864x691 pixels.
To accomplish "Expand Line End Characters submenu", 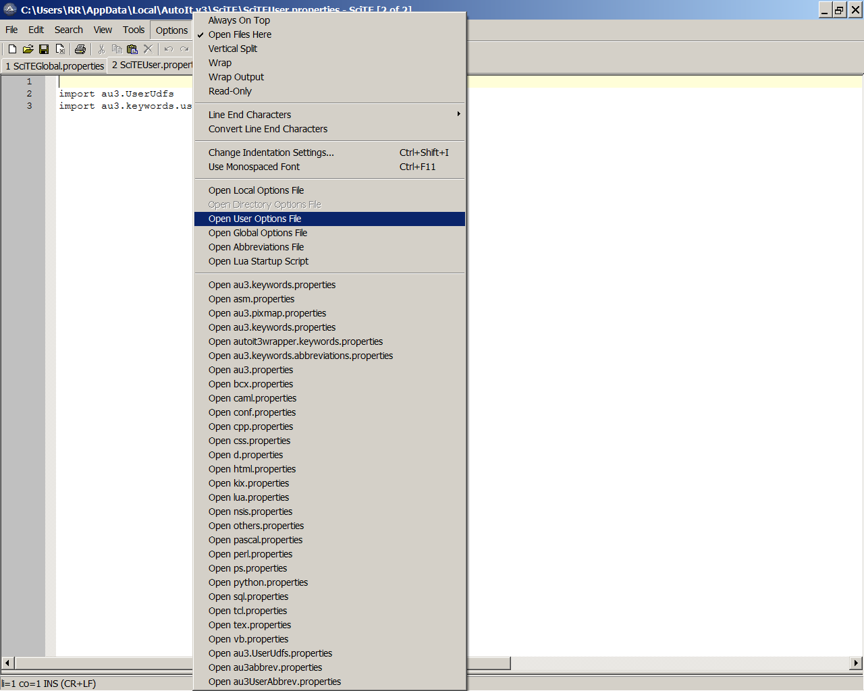I will [250, 115].
